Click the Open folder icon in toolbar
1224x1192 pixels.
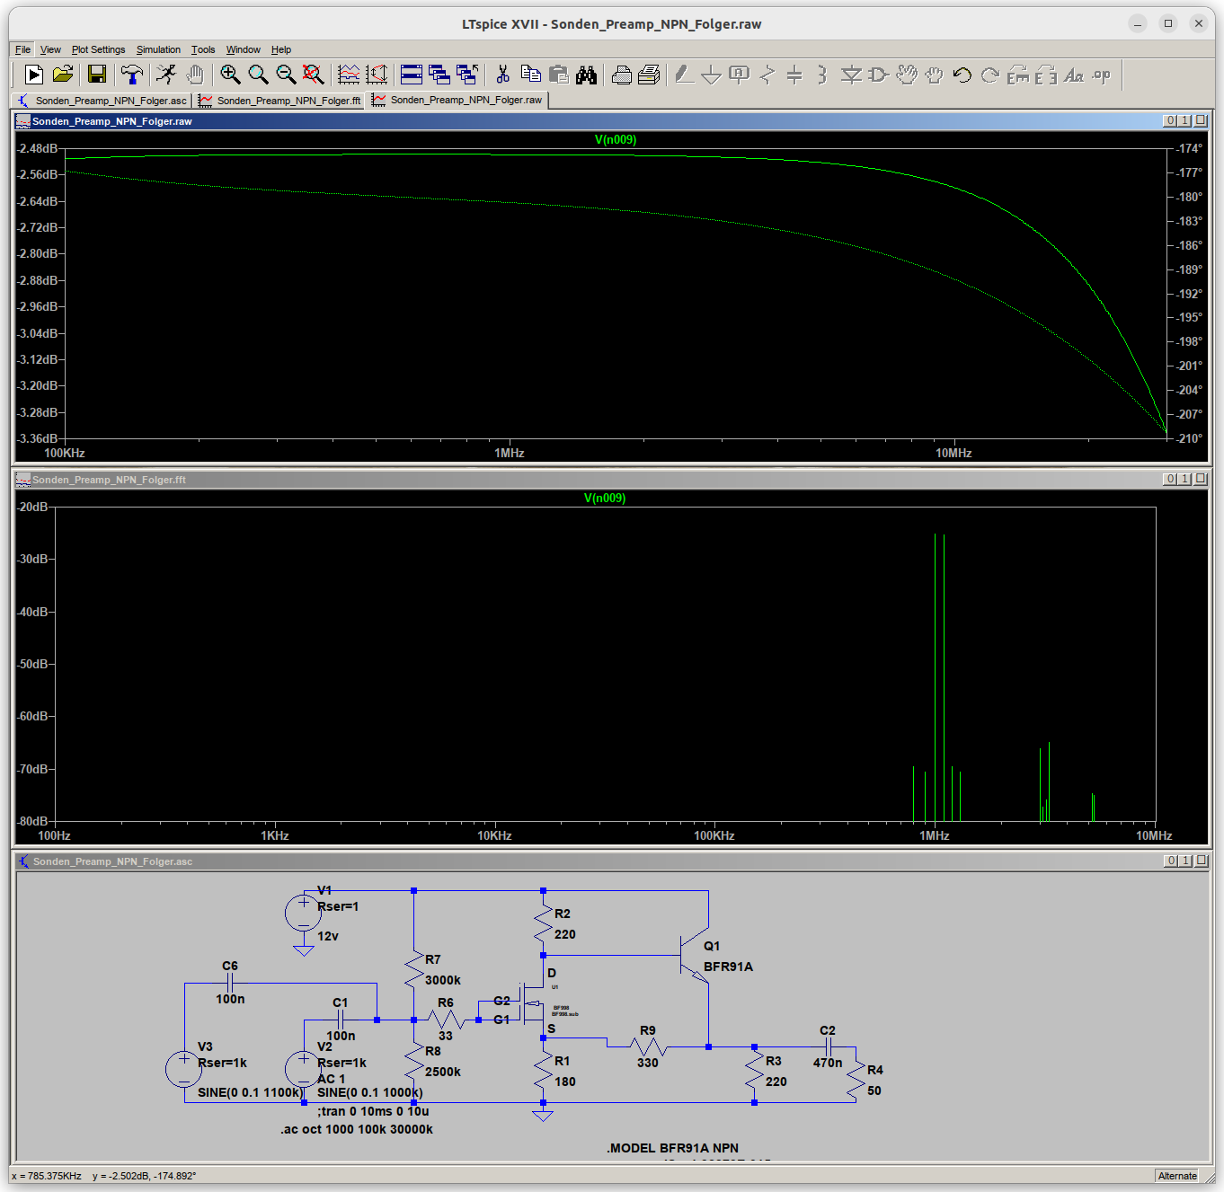[63, 75]
